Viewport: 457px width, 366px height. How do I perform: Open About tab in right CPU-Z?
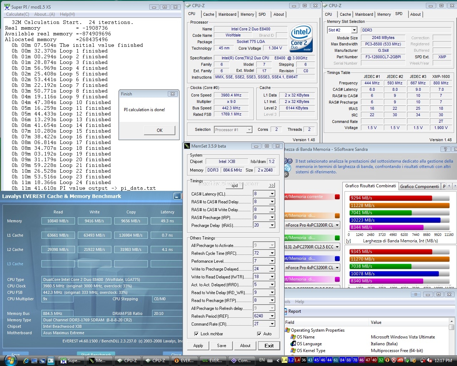click(x=415, y=14)
